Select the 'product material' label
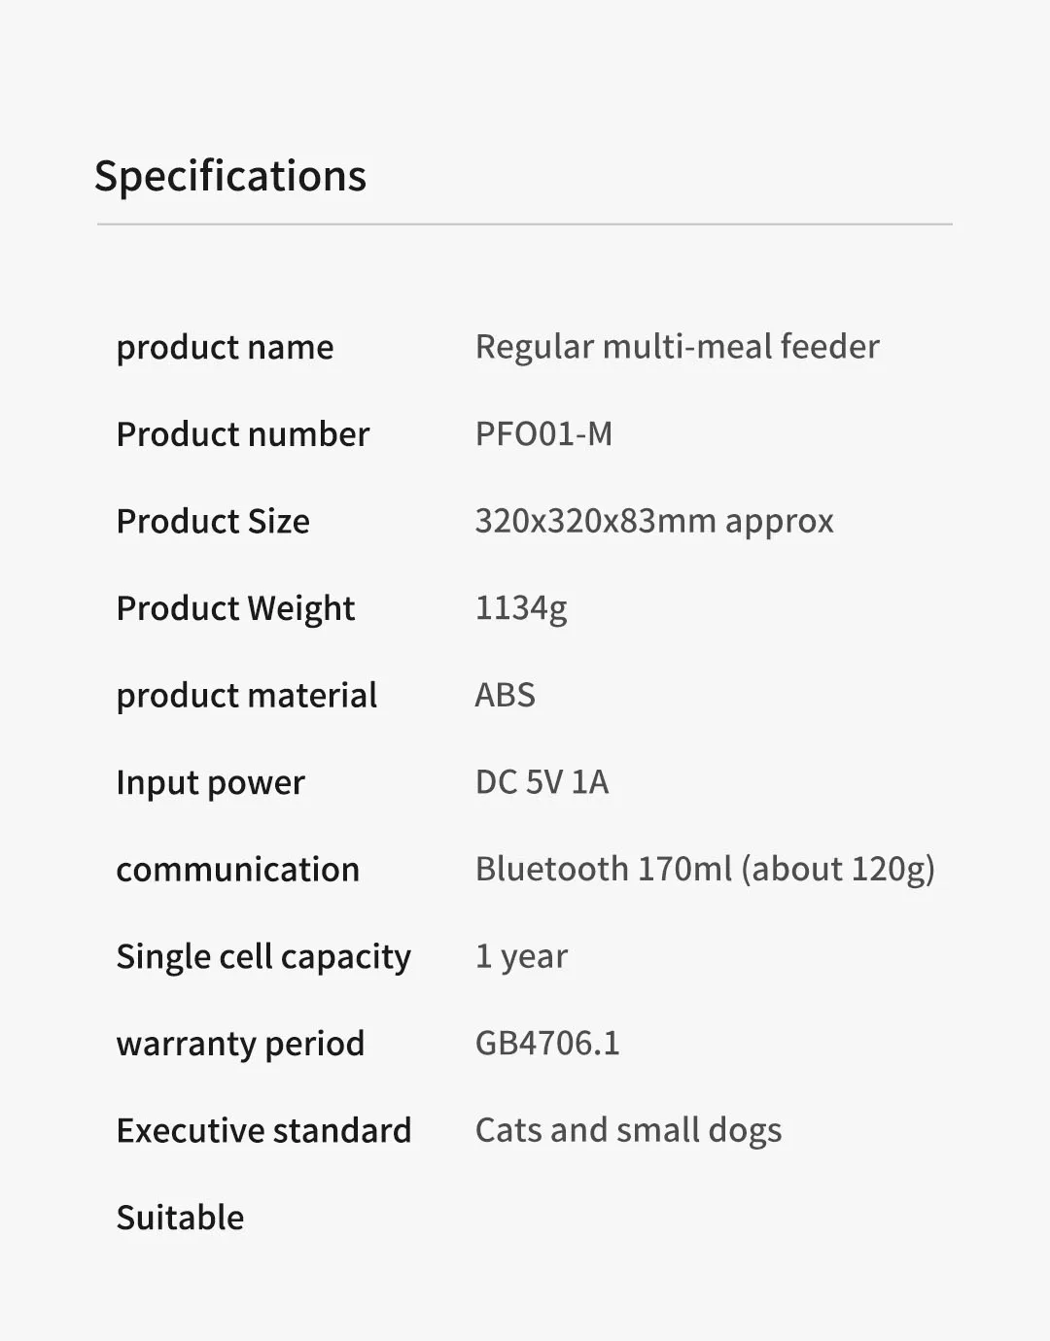 coord(246,696)
